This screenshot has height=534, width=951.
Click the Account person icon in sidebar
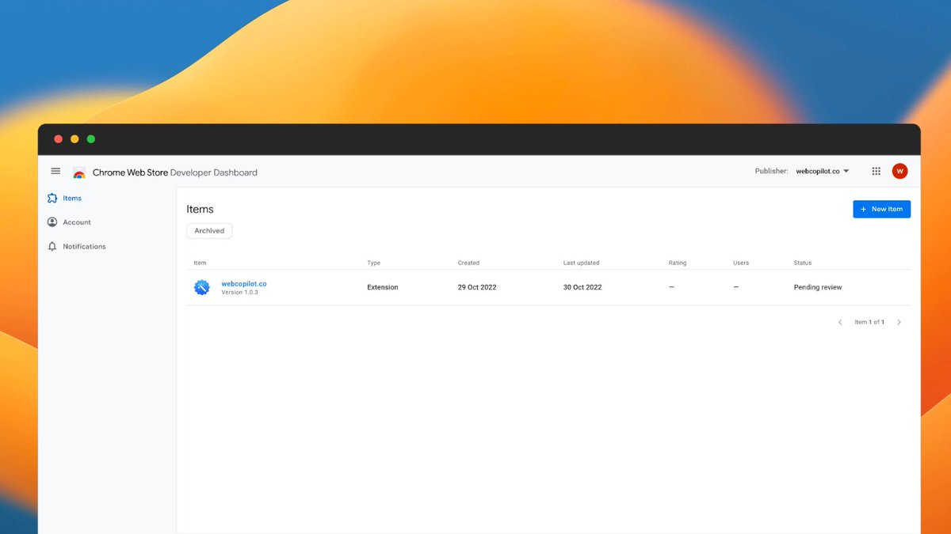[x=52, y=222]
